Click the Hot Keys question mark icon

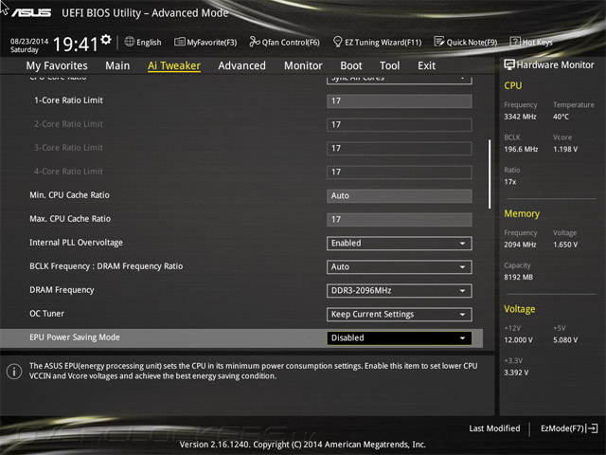[515, 42]
